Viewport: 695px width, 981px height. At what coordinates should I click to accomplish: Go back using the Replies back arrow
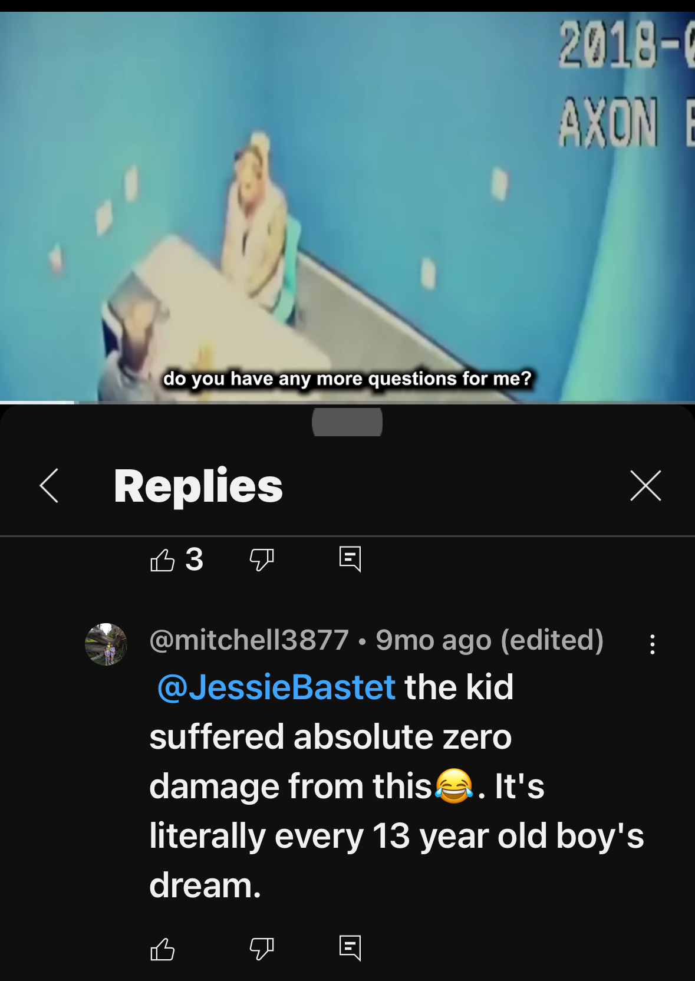coord(49,486)
